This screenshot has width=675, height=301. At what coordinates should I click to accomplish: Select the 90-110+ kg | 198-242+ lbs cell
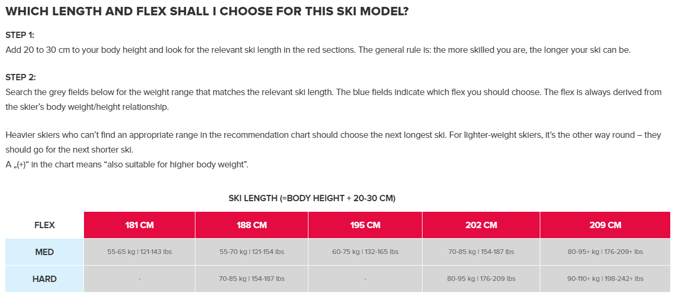[x=605, y=279]
